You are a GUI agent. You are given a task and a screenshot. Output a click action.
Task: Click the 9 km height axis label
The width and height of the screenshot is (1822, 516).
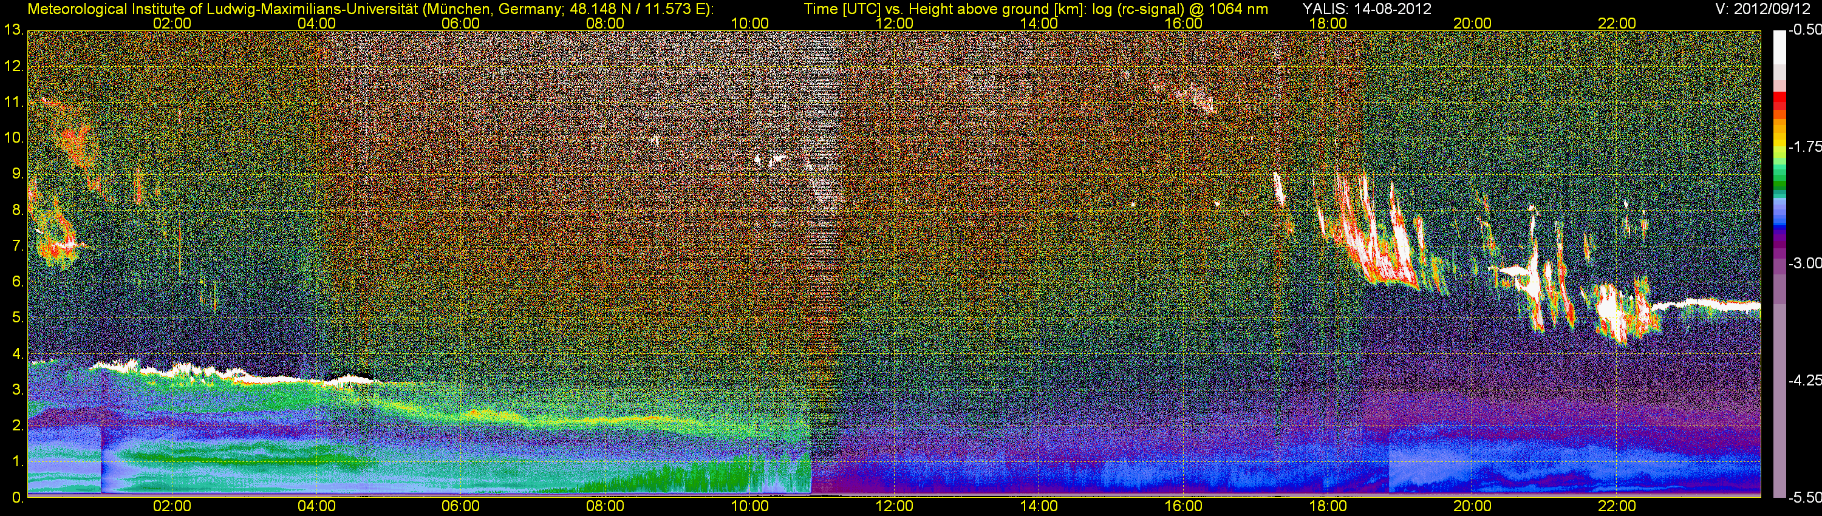coord(17,174)
